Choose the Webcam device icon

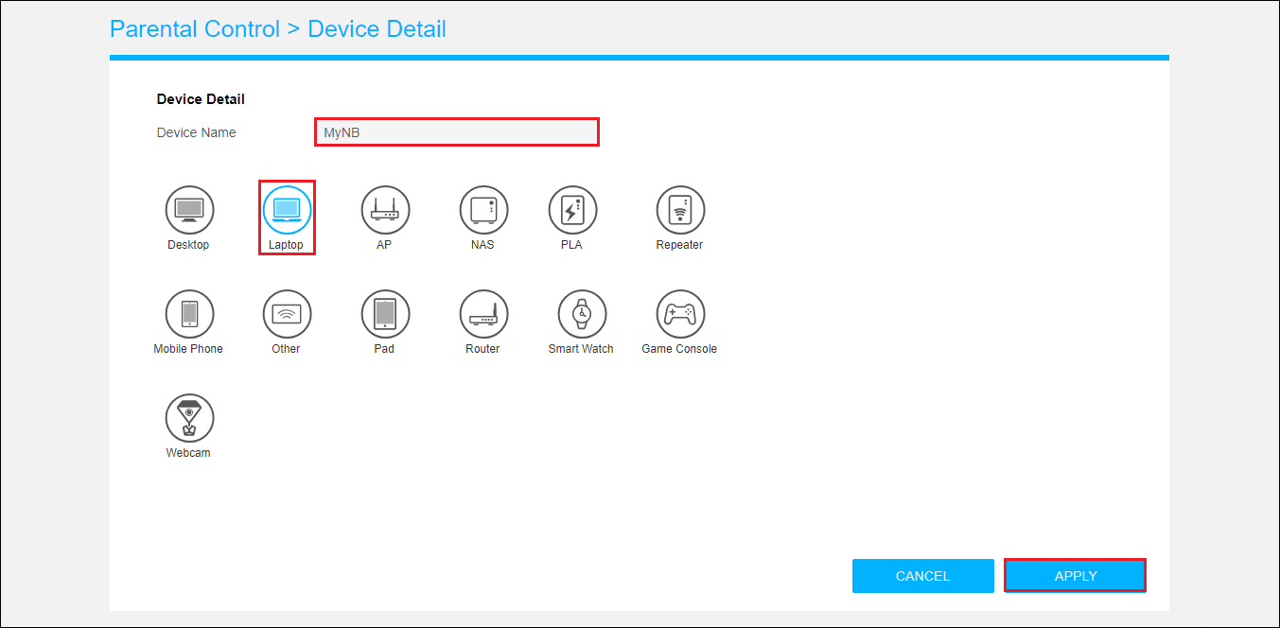190,418
